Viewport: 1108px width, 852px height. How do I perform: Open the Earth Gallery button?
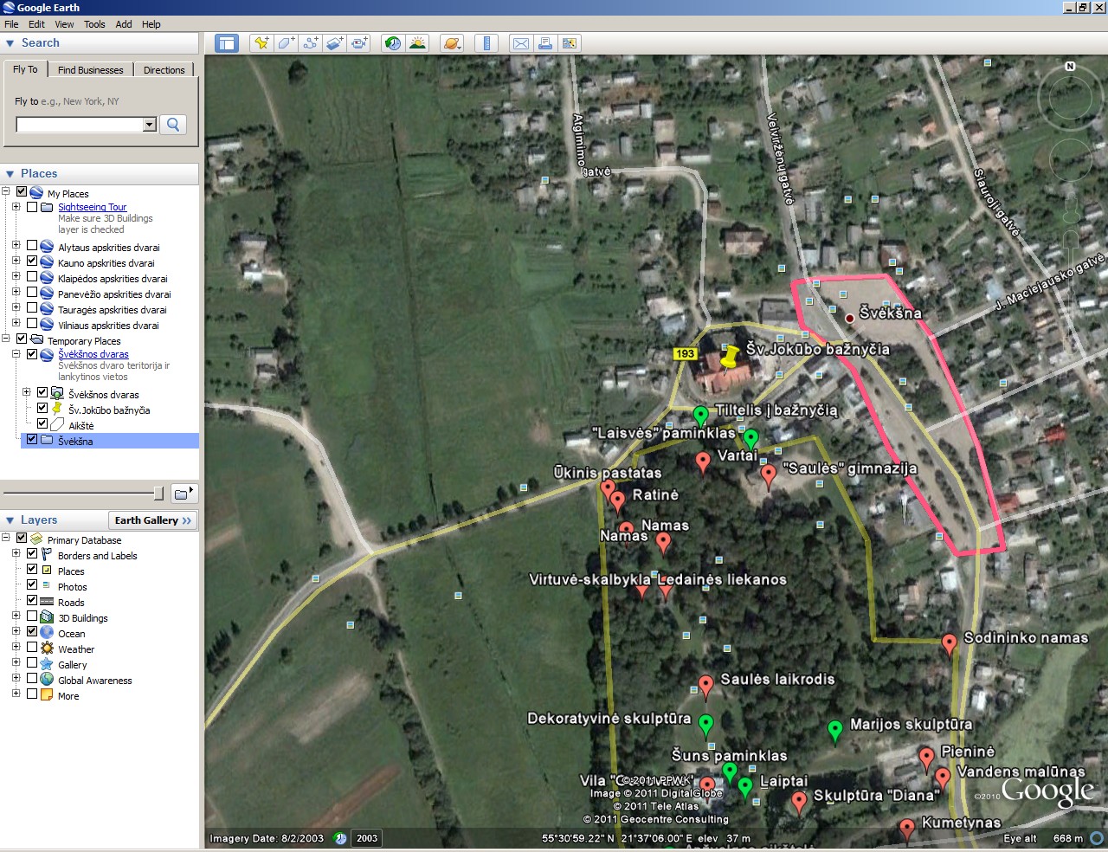coord(152,520)
